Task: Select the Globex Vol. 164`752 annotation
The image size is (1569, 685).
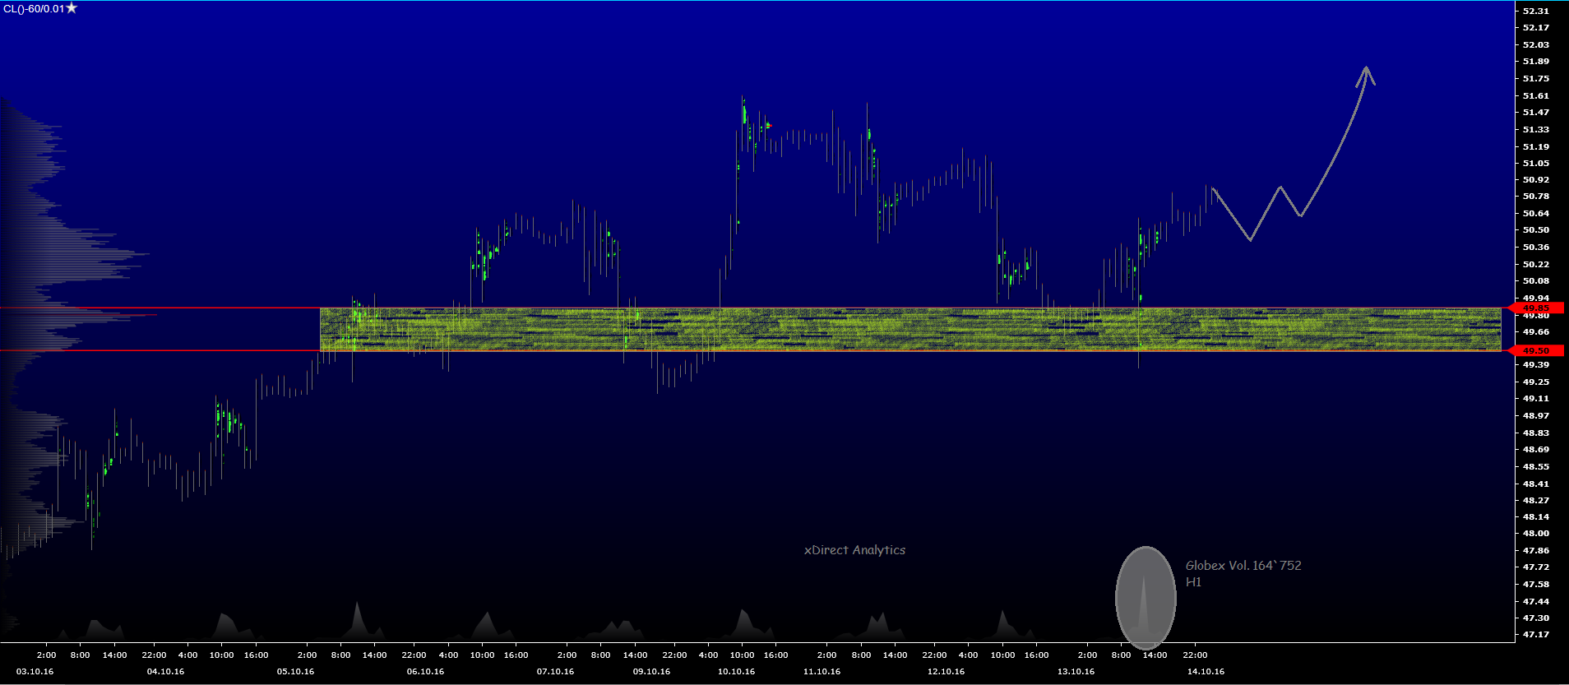Action: pyautogui.click(x=1243, y=566)
